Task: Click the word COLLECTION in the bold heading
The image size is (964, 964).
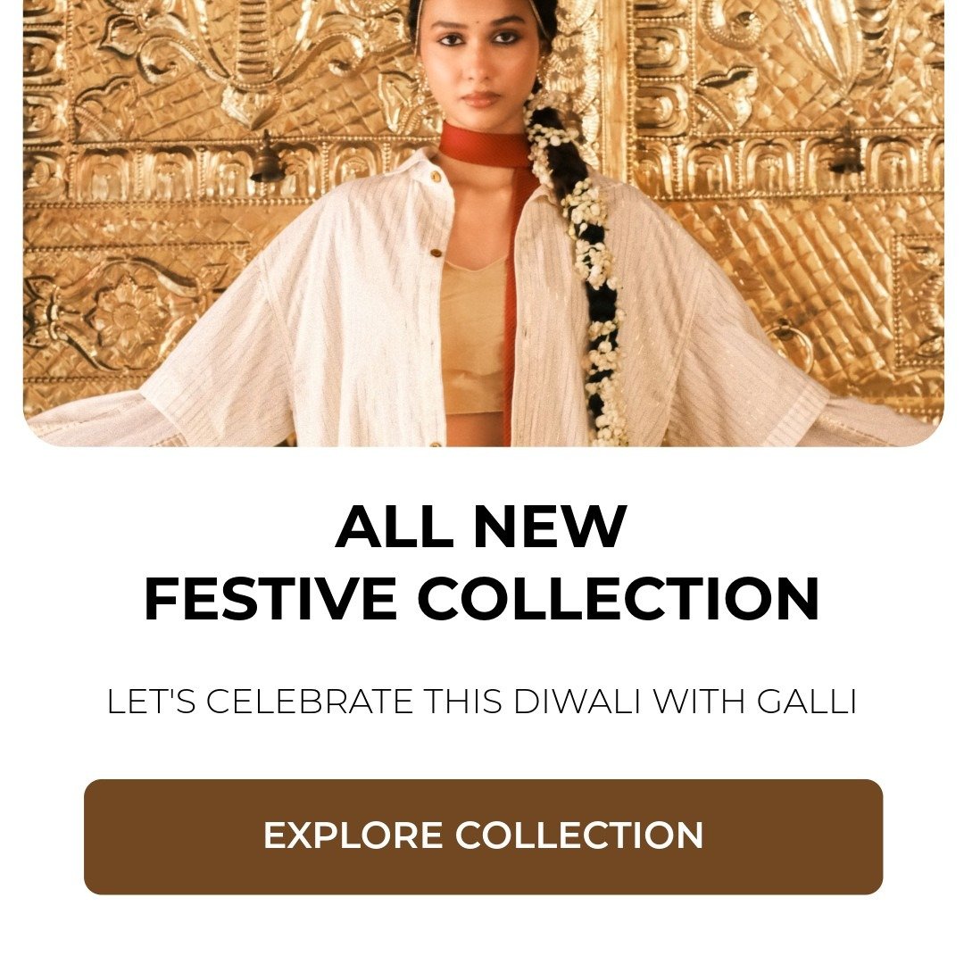Action: 619,599
